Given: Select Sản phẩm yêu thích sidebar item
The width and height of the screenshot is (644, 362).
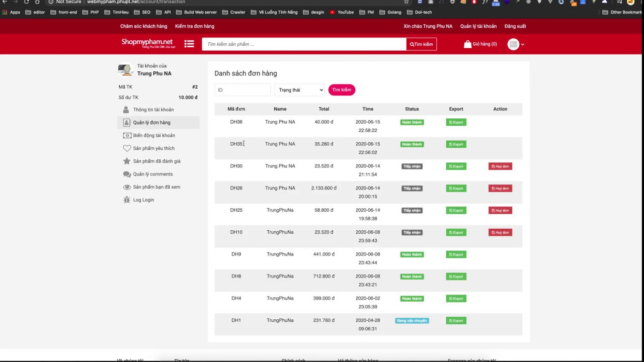Looking at the screenshot, I should point(158,148).
